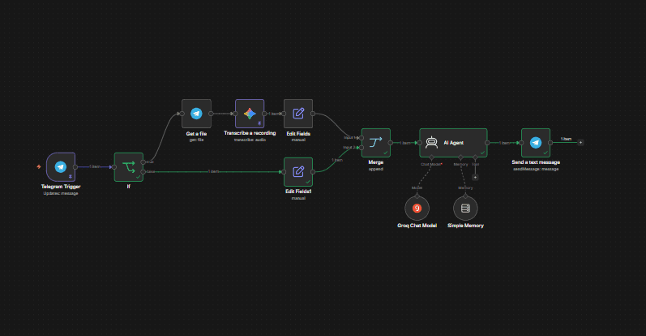Image resolution: width=646 pixels, height=336 pixels.
Task: Click the Memory connector on AI Agent
Action: click(x=460, y=157)
